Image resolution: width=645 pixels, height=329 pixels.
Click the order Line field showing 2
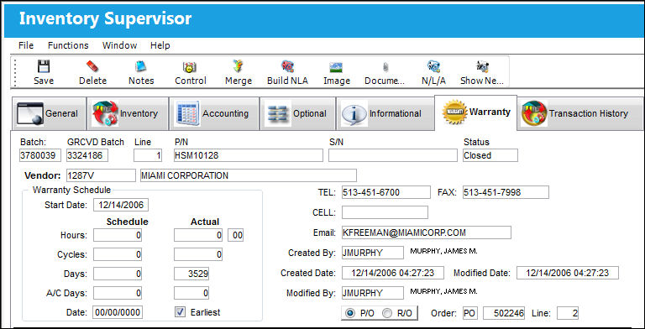[568, 313]
